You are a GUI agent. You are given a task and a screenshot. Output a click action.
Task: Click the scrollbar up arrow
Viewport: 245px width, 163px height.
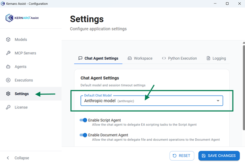(x=244, y=43)
